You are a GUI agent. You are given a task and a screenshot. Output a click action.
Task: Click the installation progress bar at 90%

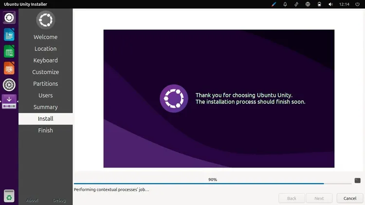[213, 184]
